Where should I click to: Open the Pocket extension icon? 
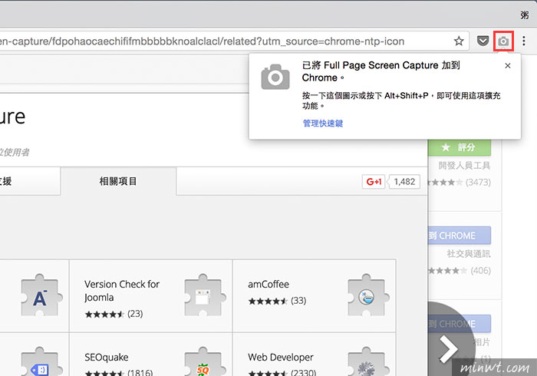(483, 41)
